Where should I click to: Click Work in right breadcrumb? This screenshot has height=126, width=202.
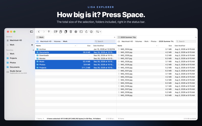(146, 41)
